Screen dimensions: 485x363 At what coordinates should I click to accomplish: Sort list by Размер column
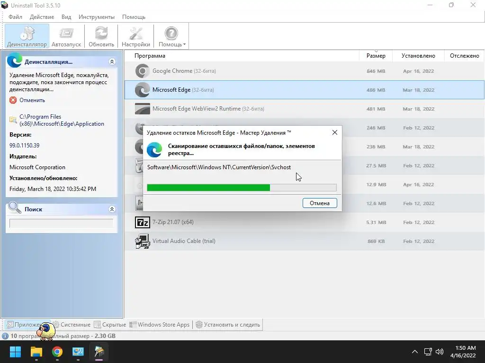click(x=376, y=56)
